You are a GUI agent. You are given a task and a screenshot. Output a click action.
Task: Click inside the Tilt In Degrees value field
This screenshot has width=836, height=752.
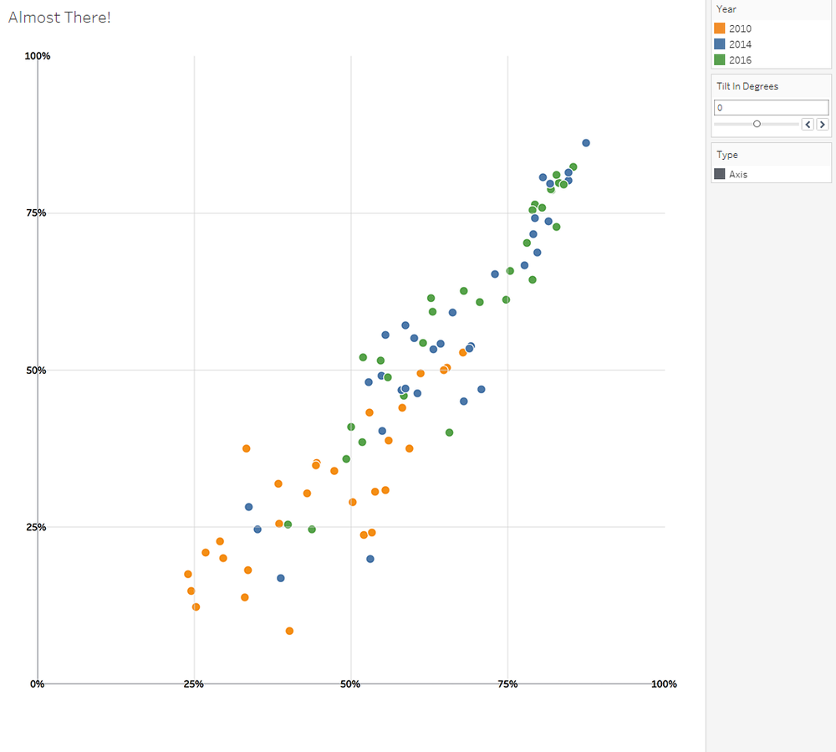click(769, 107)
